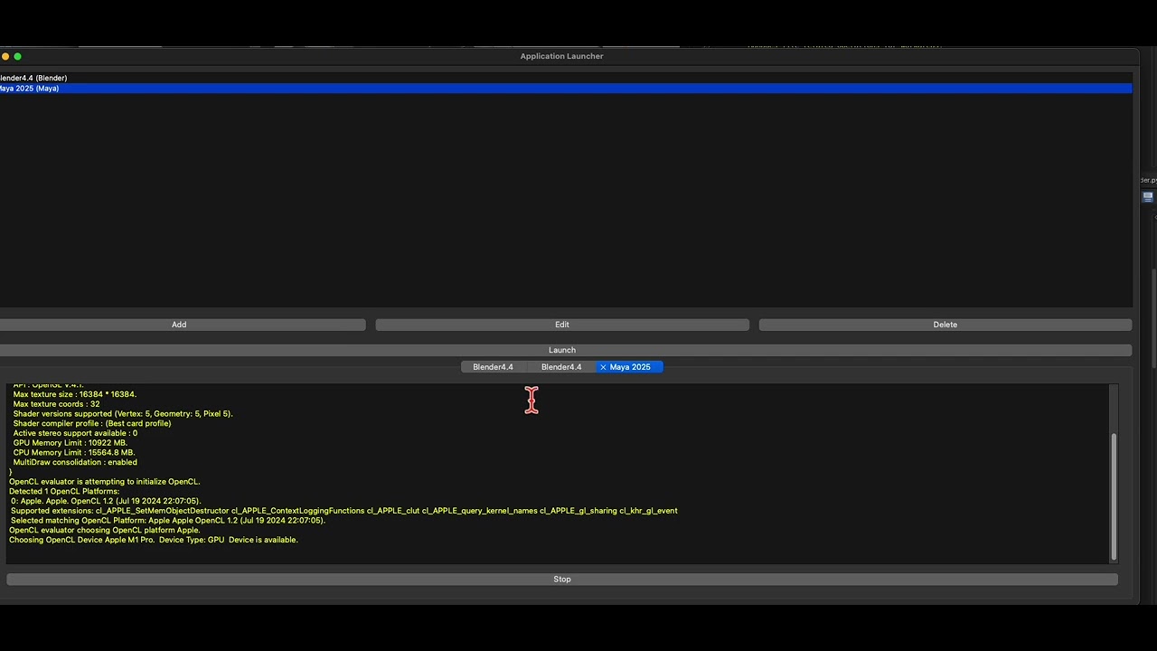Delete the selected application entry
Viewport: 1157px width, 651px height.
(945, 325)
